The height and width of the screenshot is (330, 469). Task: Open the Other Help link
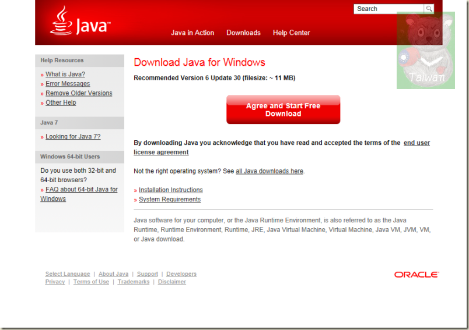click(61, 102)
